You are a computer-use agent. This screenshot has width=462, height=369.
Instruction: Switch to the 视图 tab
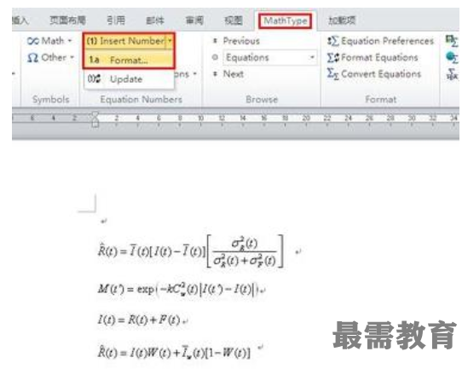(x=234, y=20)
